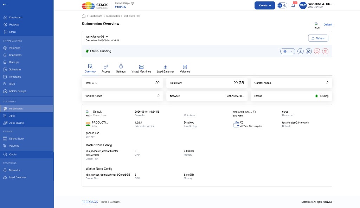Open the Kubernetes actions dropdown

[x=288, y=51]
